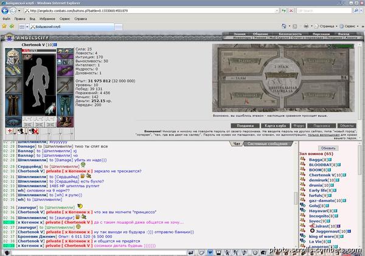Click the Refresh page icon in address bar
The height and width of the screenshot is (256, 365).
tap(283, 11)
